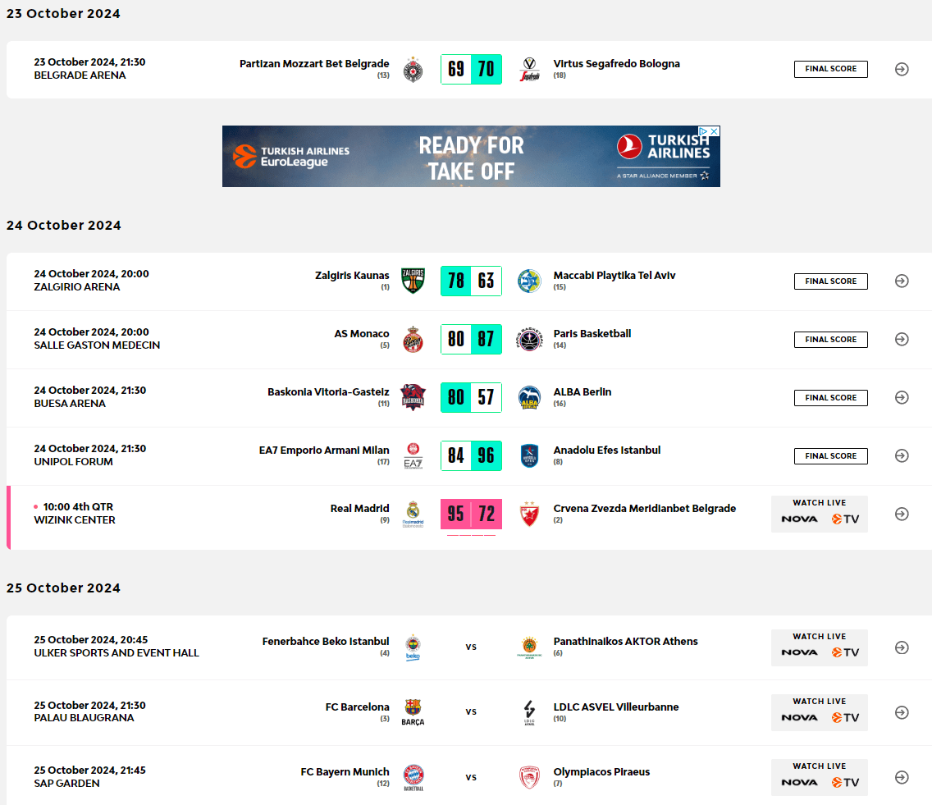This screenshot has height=805, width=932.
Task: Open Paris Basketball team link
Action: [x=592, y=334]
